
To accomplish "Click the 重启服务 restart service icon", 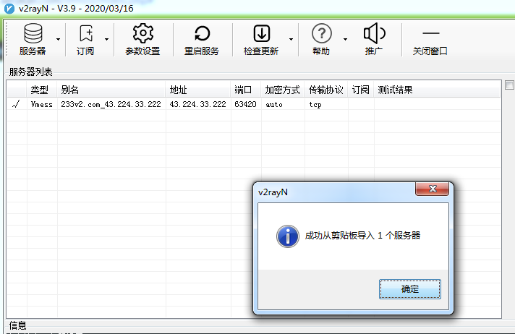I will (202, 33).
